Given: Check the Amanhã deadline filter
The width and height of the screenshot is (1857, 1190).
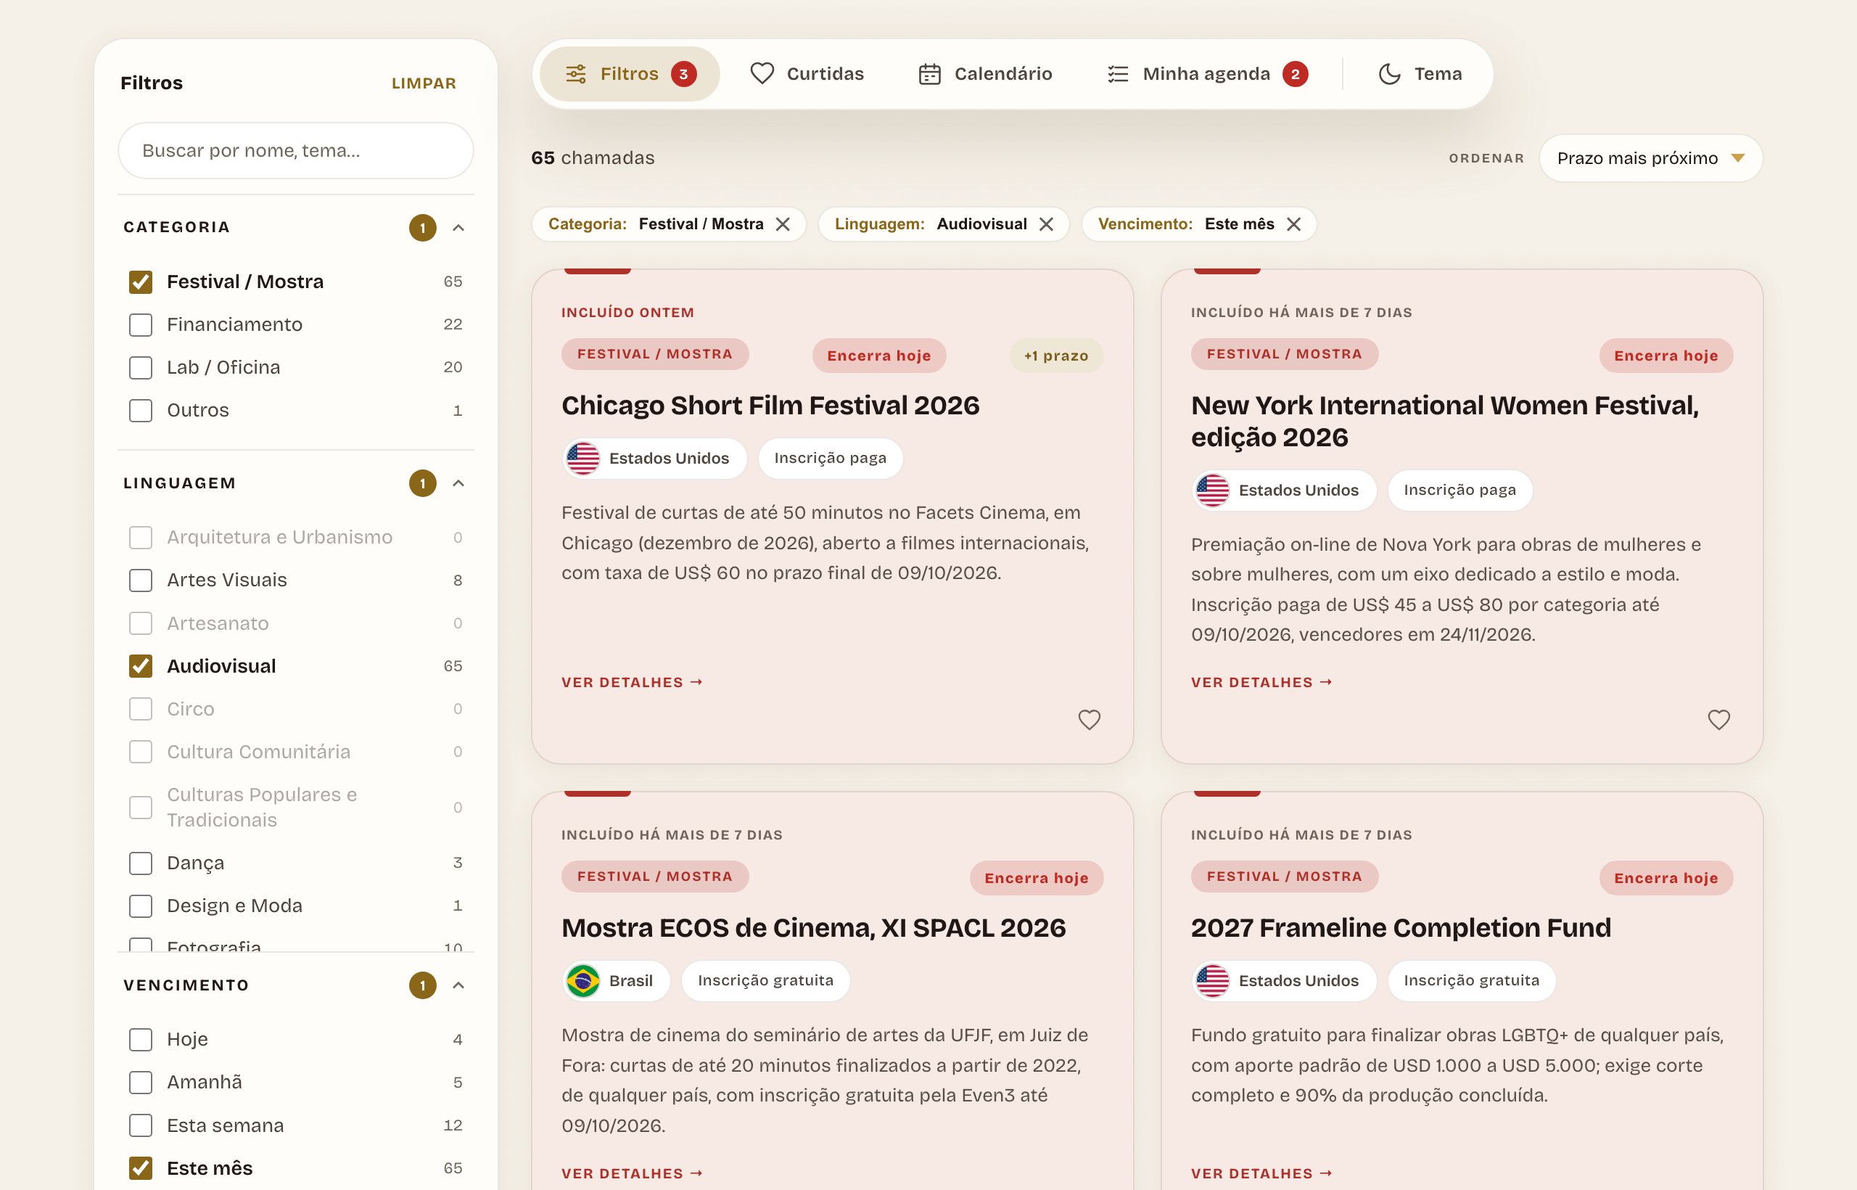Looking at the screenshot, I should (x=141, y=1083).
